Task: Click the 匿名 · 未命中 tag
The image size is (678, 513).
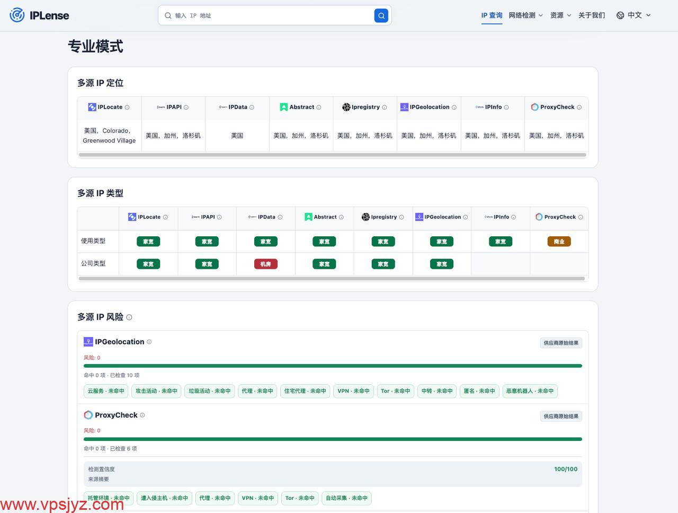Action: [479, 391]
